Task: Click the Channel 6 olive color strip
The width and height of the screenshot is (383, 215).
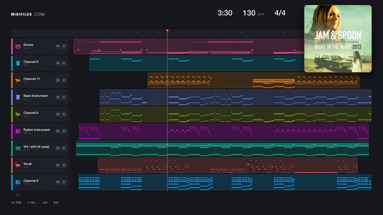Action: tap(12, 114)
